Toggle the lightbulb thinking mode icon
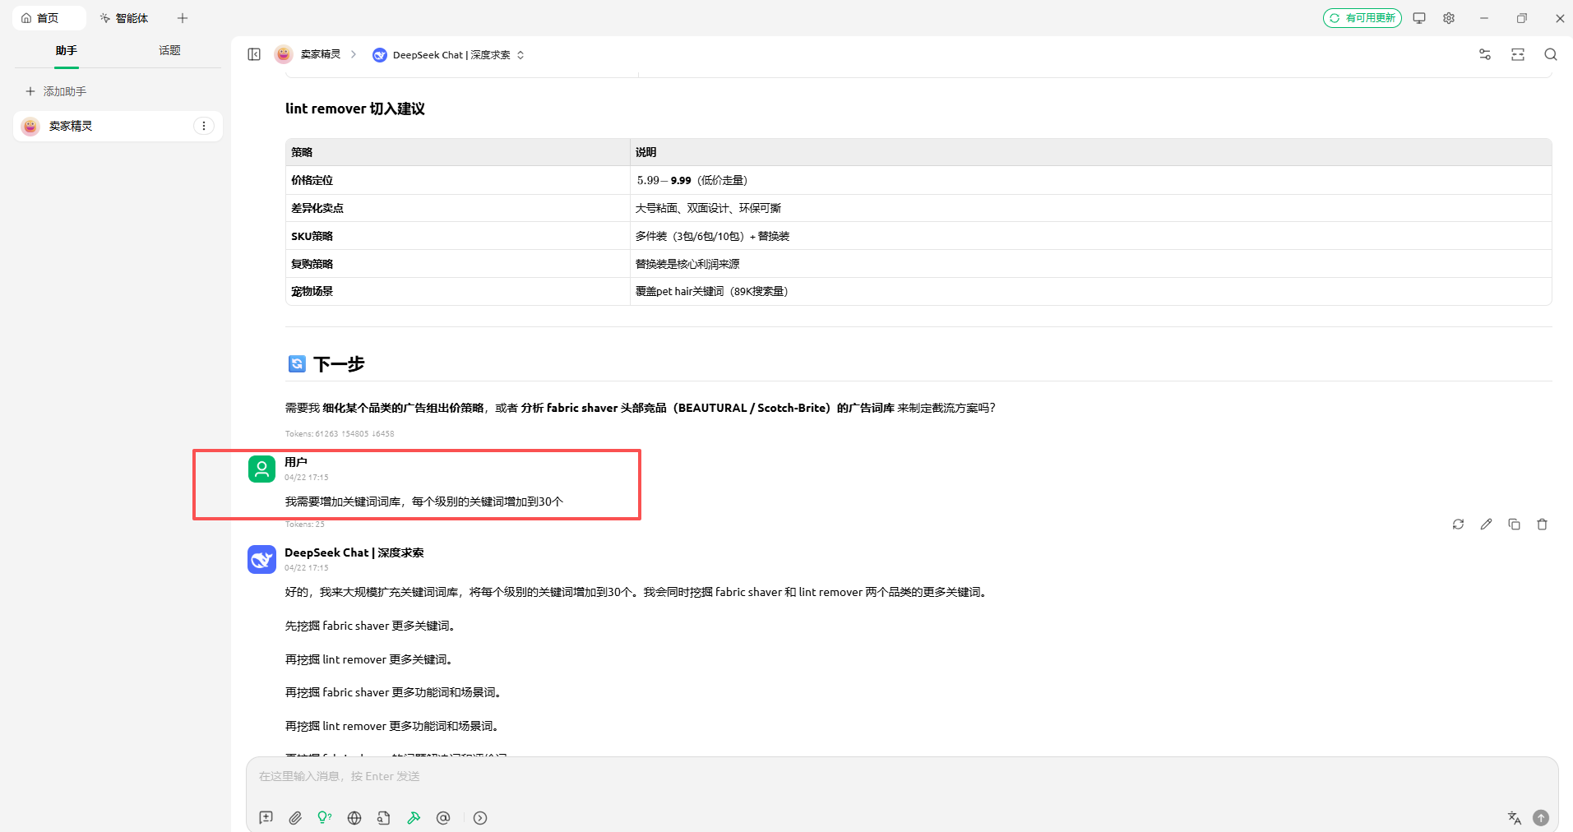The image size is (1573, 832). click(325, 817)
